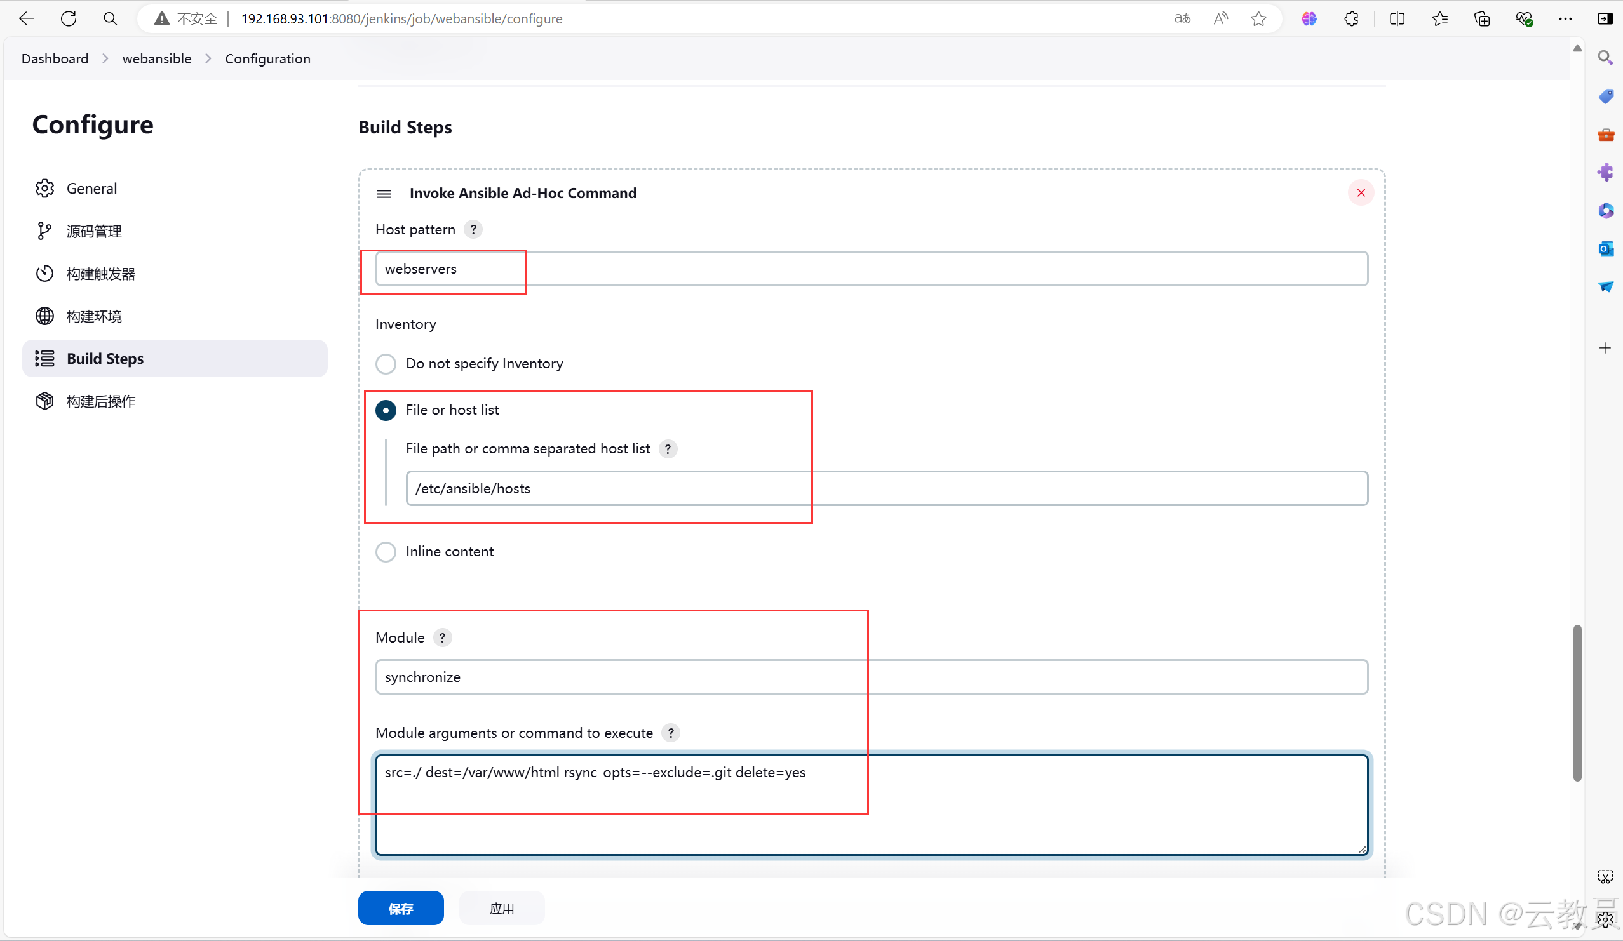Save configuration with the 保存 button

(x=401, y=908)
